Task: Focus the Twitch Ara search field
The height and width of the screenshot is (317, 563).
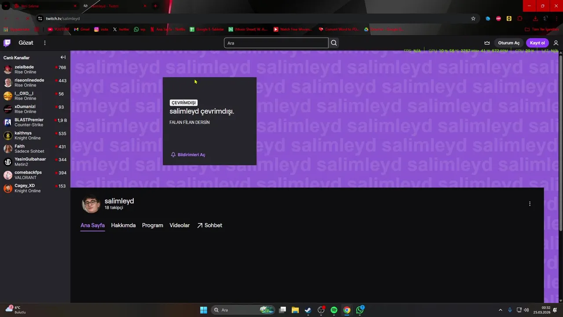Action: click(x=276, y=43)
